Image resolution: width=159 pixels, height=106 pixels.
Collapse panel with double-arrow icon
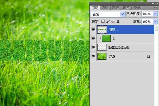click(153, 4)
